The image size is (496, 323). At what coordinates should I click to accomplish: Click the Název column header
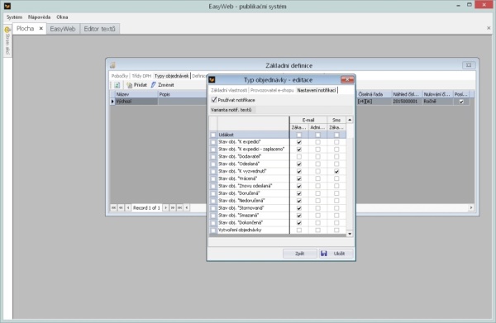(x=136, y=94)
